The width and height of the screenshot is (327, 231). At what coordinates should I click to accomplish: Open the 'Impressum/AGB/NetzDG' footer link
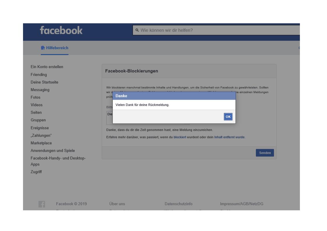click(x=242, y=204)
